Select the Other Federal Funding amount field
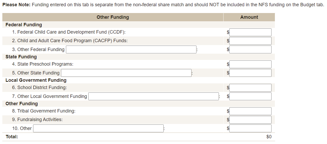This screenshot has height=144, width=327. click(x=250, y=49)
